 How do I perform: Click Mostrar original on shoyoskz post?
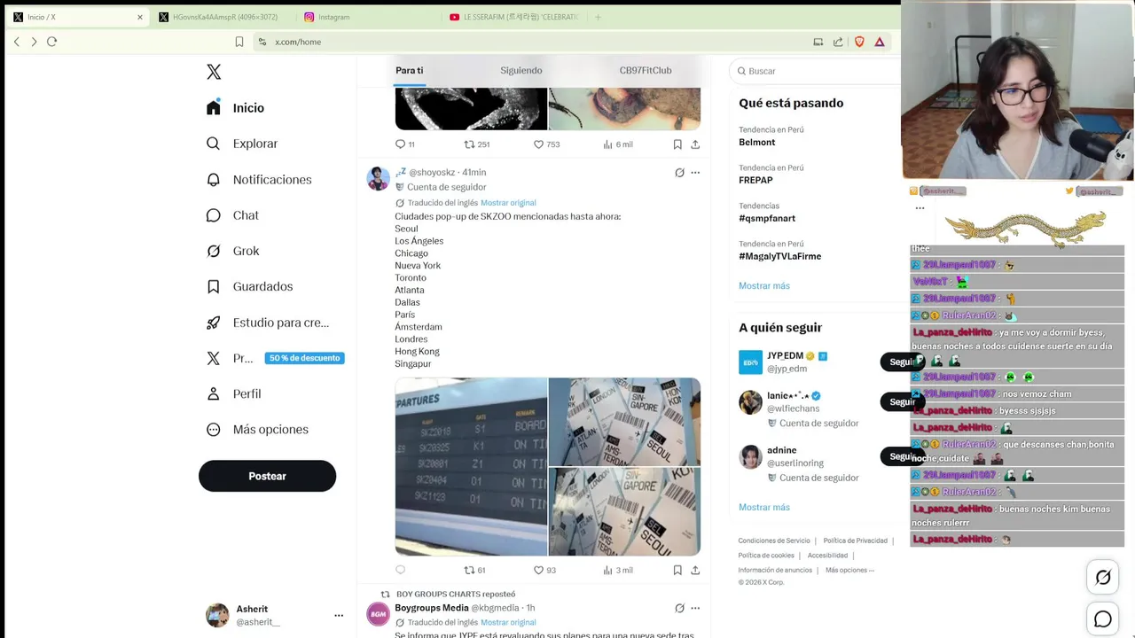pyautogui.click(x=508, y=203)
